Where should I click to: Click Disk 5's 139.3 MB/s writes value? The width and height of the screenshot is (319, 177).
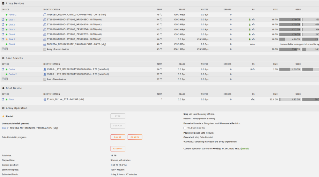tap(203, 39)
